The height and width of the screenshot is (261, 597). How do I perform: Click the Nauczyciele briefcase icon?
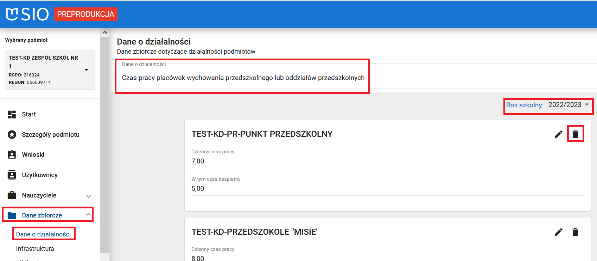(12, 195)
